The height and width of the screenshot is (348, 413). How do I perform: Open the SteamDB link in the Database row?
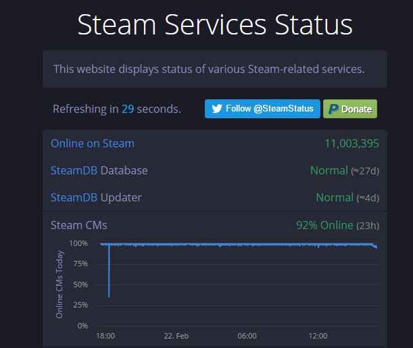(74, 170)
